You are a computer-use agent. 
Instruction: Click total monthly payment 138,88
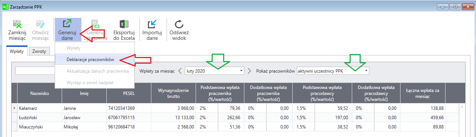click(x=423, y=108)
